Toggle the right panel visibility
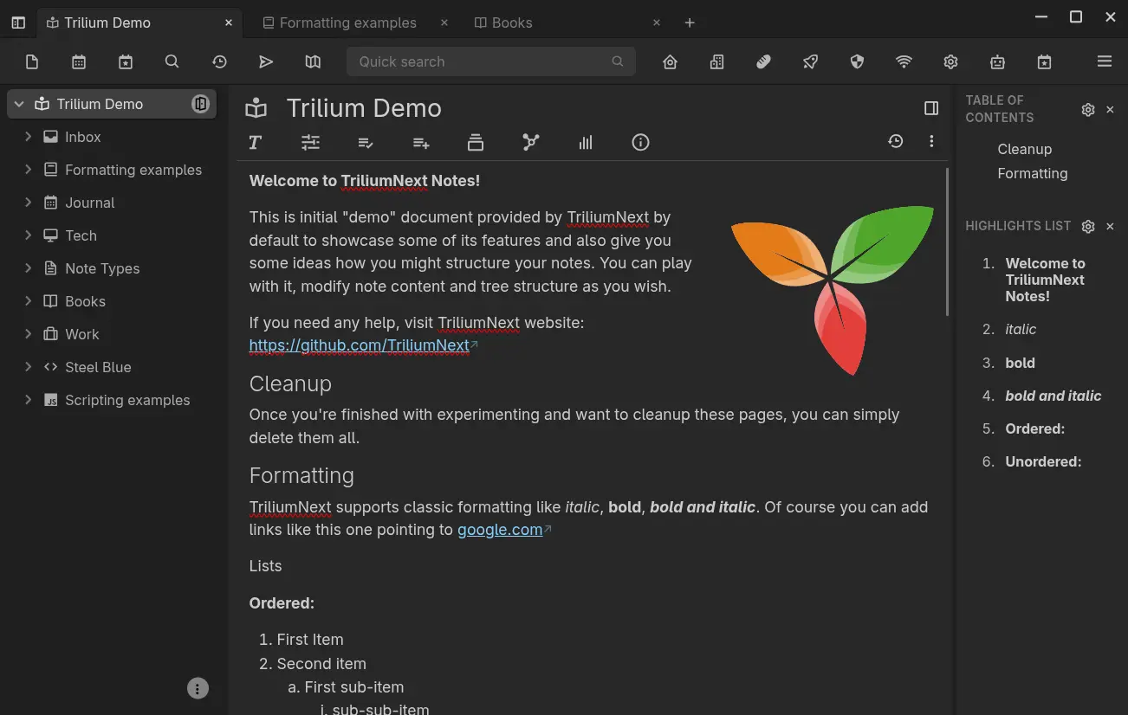This screenshot has height=715, width=1128. pyautogui.click(x=931, y=108)
